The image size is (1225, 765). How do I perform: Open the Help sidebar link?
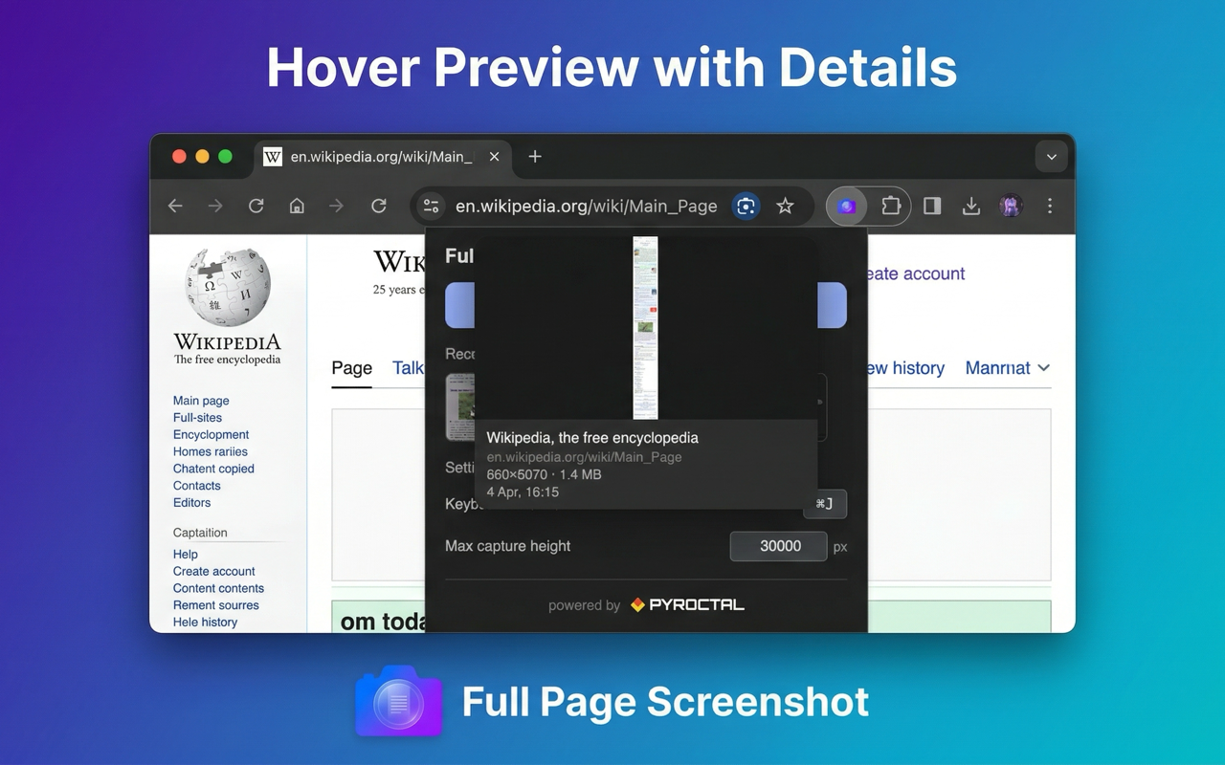186,555
